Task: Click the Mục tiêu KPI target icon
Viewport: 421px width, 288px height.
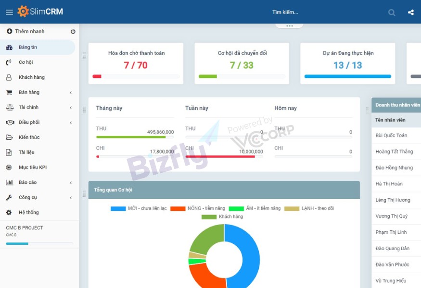Action: point(9,168)
